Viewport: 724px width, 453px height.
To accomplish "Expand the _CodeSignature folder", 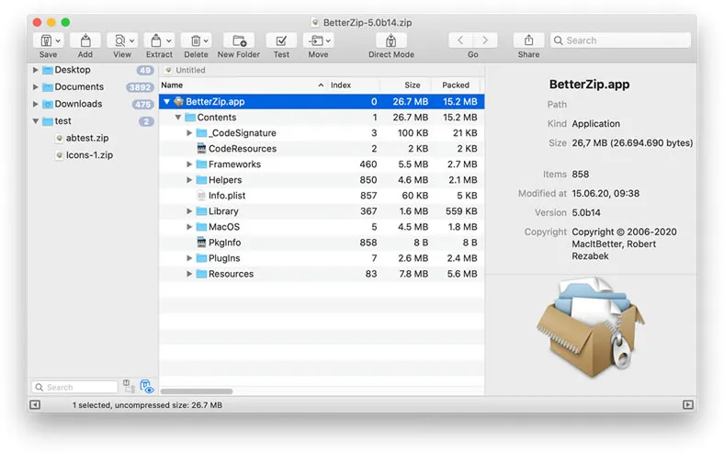I will (189, 133).
